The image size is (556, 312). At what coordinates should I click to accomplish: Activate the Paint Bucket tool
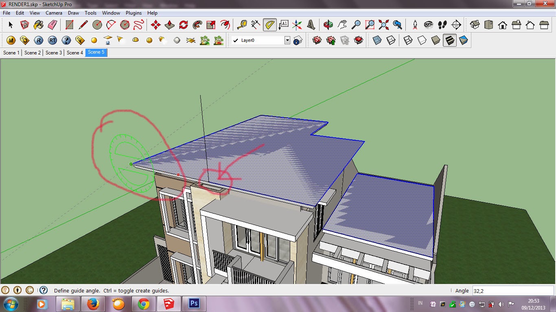tap(38, 25)
